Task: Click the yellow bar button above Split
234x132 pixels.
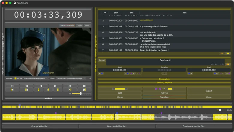Action: [x=120, y=89]
